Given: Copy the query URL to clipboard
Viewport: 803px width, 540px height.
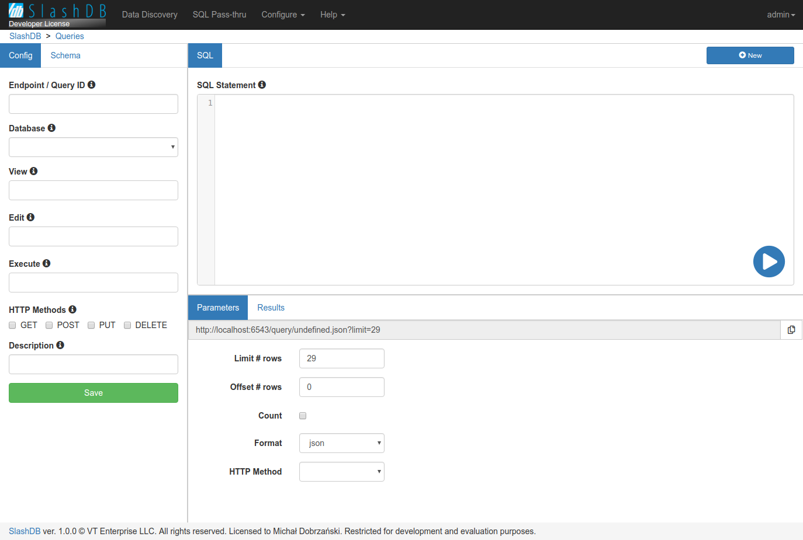Looking at the screenshot, I should 791,330.
